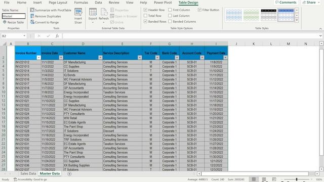
Task: Select the medium blue table style thumbnail
Action: tap(286, 15)
